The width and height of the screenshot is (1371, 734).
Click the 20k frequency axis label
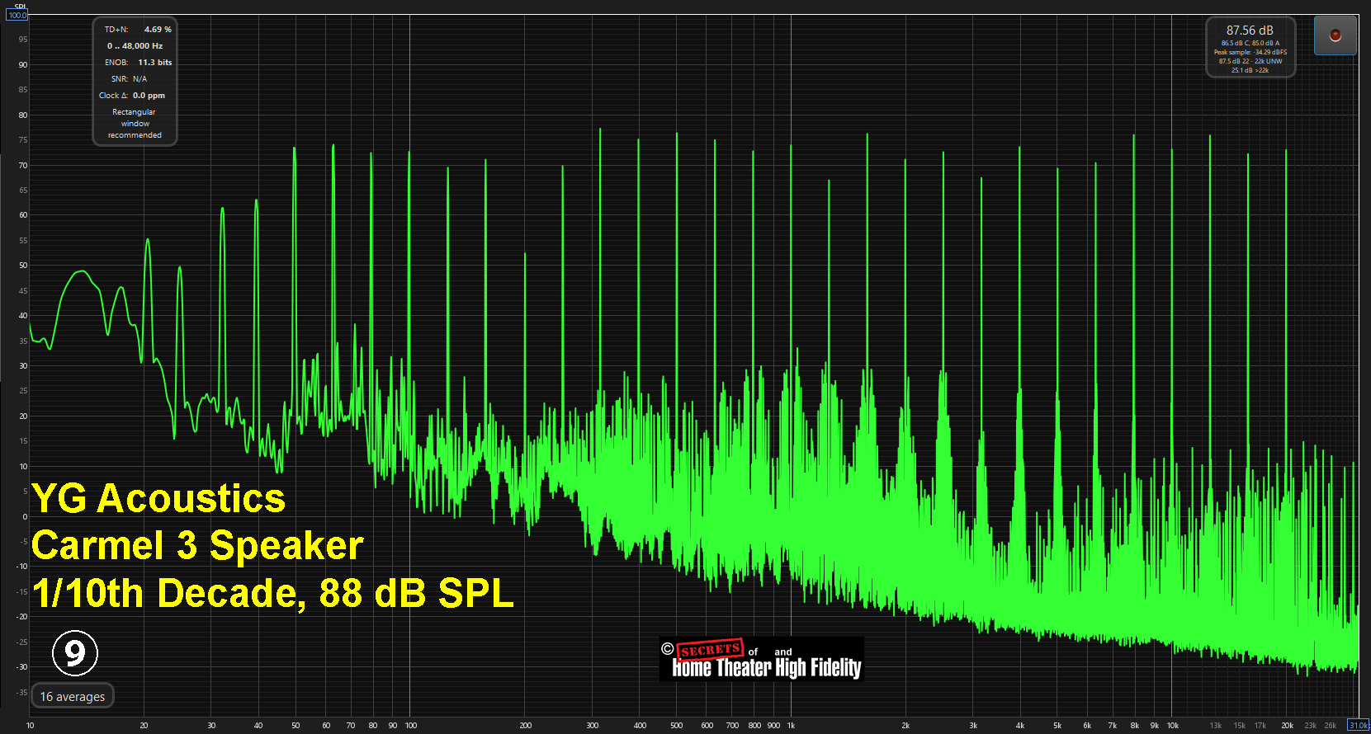coord(1287,726)
